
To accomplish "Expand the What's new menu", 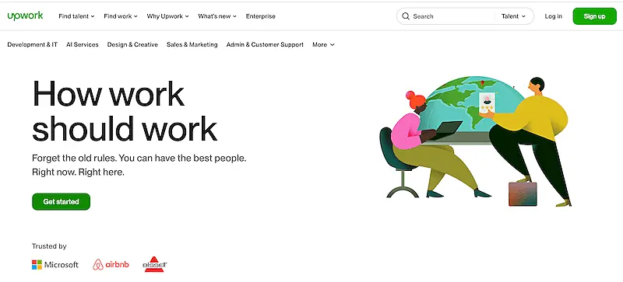I will coord(217,16).
